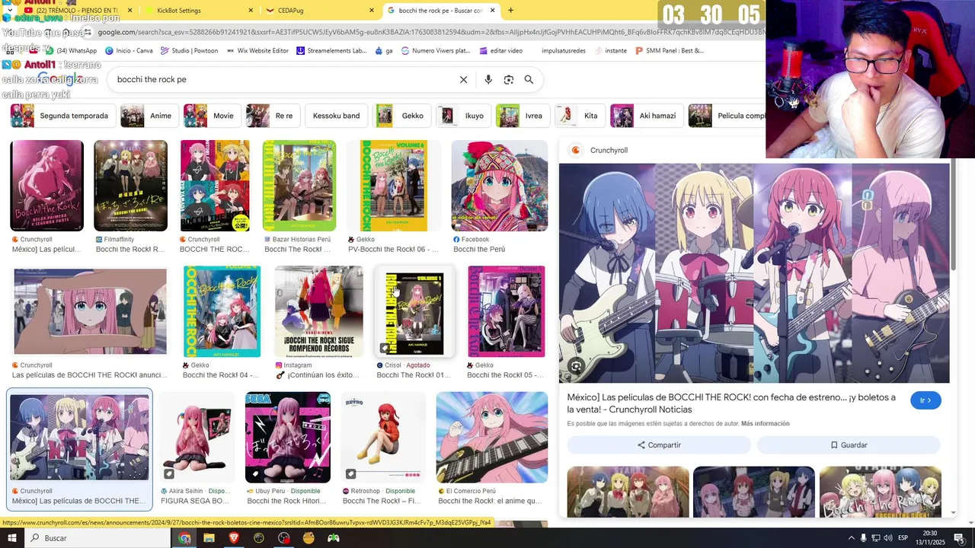Filter results by Anime chip
This screenshot has height=548, width=975.
click(149, 116)
